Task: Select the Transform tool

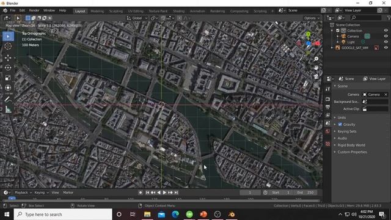Action: coord(8,88)
